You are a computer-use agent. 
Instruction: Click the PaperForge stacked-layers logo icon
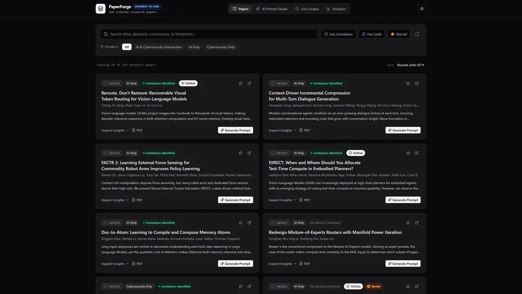[x=100, y=9]
